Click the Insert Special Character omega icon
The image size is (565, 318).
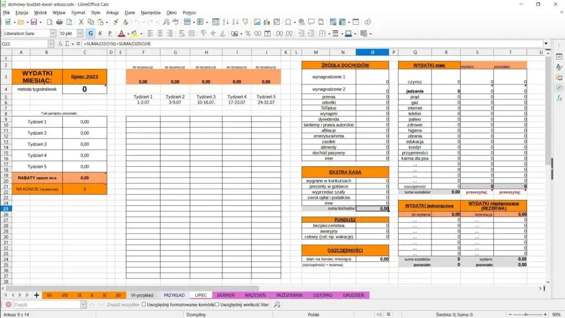point(288,22)
